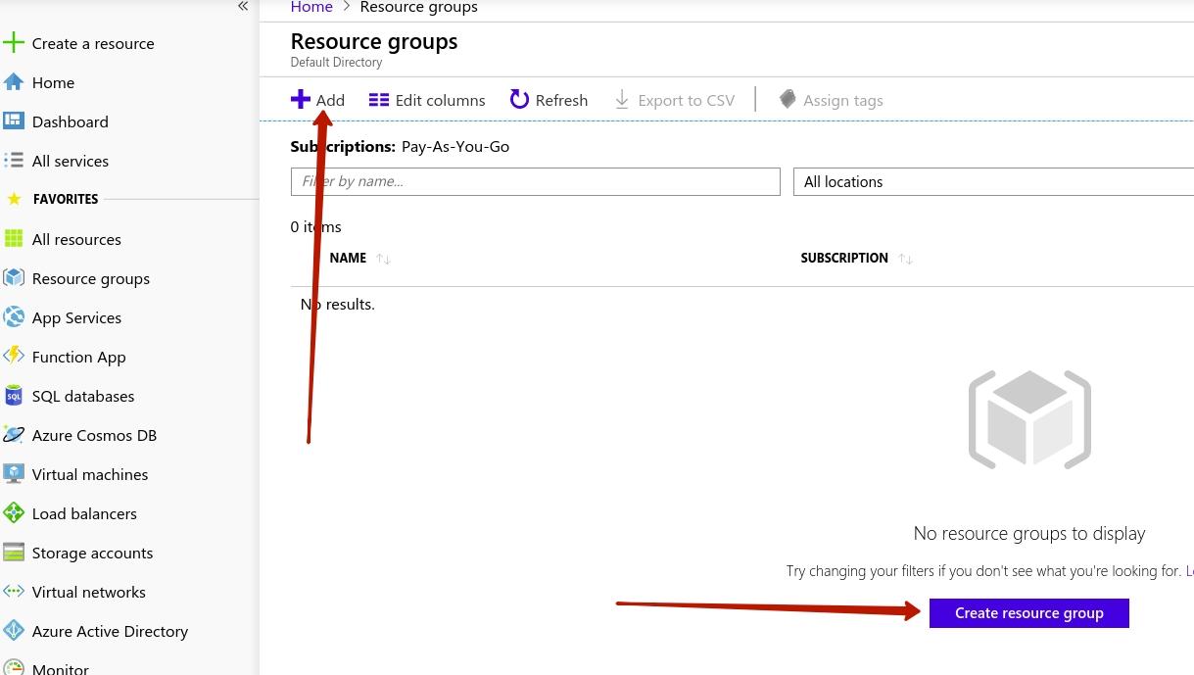Click the NAME column header
Image resolution: width=1194 pixels, height=675 pixels.
tap(348, 258)
